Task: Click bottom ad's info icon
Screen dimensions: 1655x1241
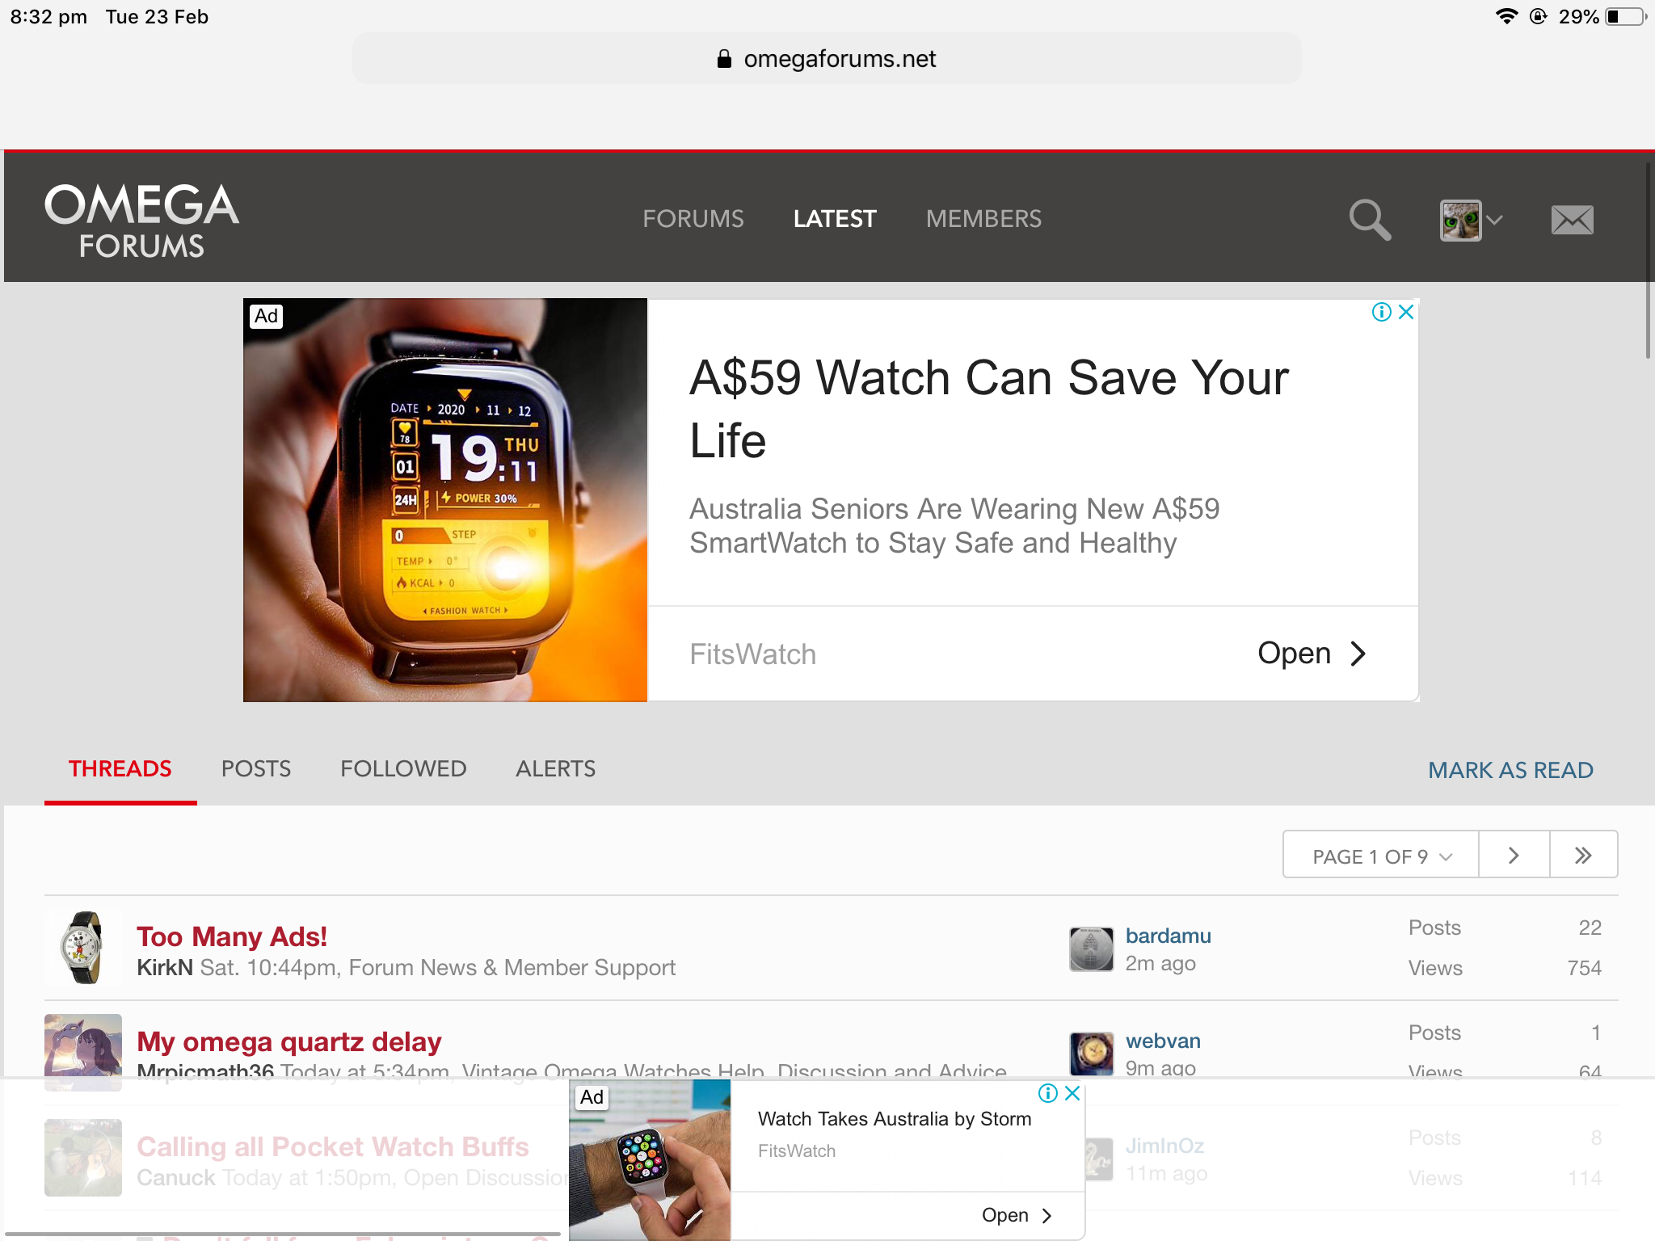Action: pos(1047,1093)
